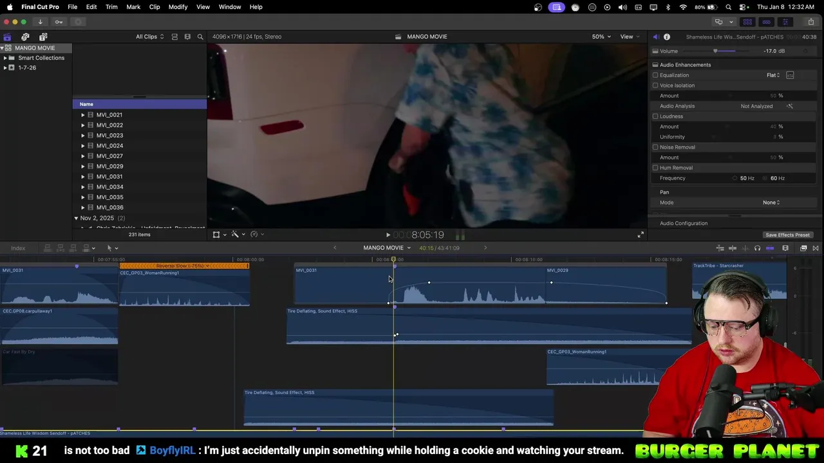Expand the 1-7-26 event
The image size is (824, 463).
tap(5, 68)
